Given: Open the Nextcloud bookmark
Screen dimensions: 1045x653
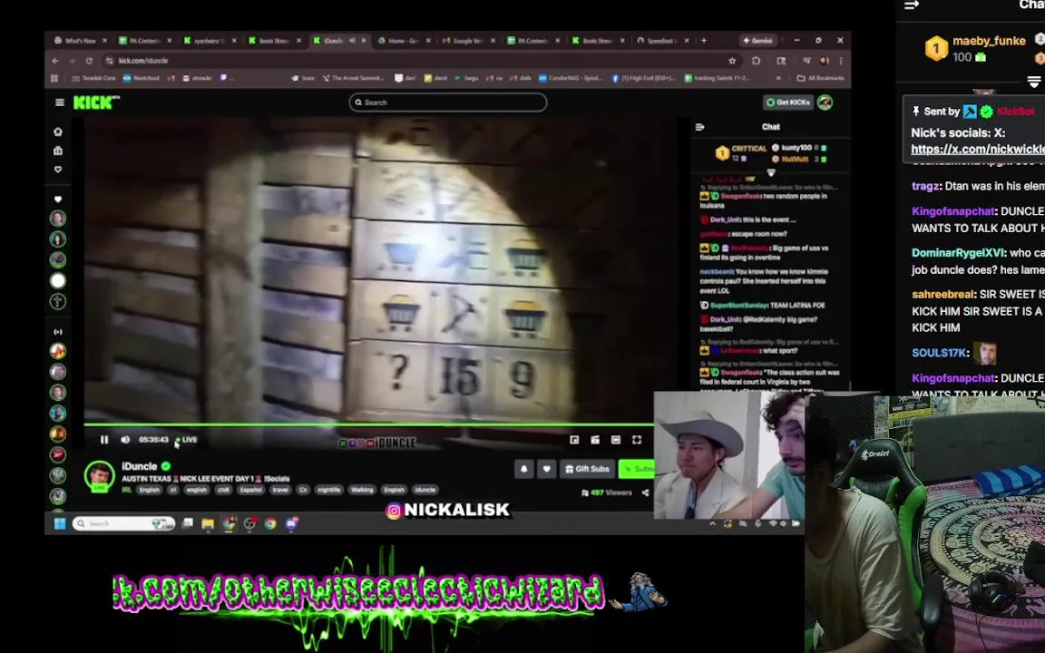Looking at the screenshot, I should [142, 78].
